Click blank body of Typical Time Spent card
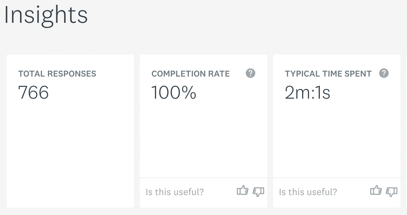The width and height of the screenshot is (407, 215). click(336, 140)
